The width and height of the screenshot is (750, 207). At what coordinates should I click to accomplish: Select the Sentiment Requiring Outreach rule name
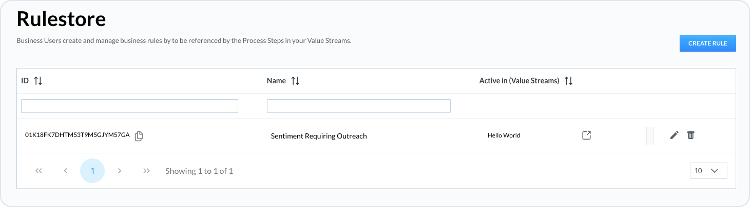[x=318, y=136]
